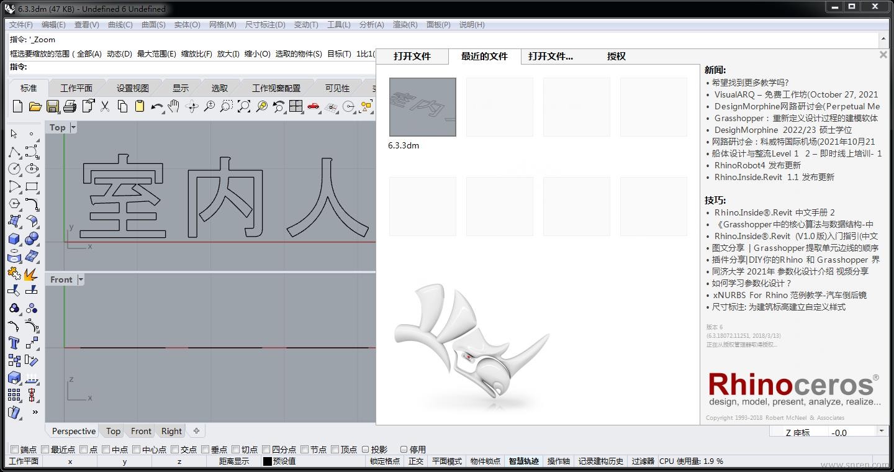Select the Puzzle-piece Join tool in sidebar
The width and height of the screenshot is (894, 472).
[x=14, y=273]
